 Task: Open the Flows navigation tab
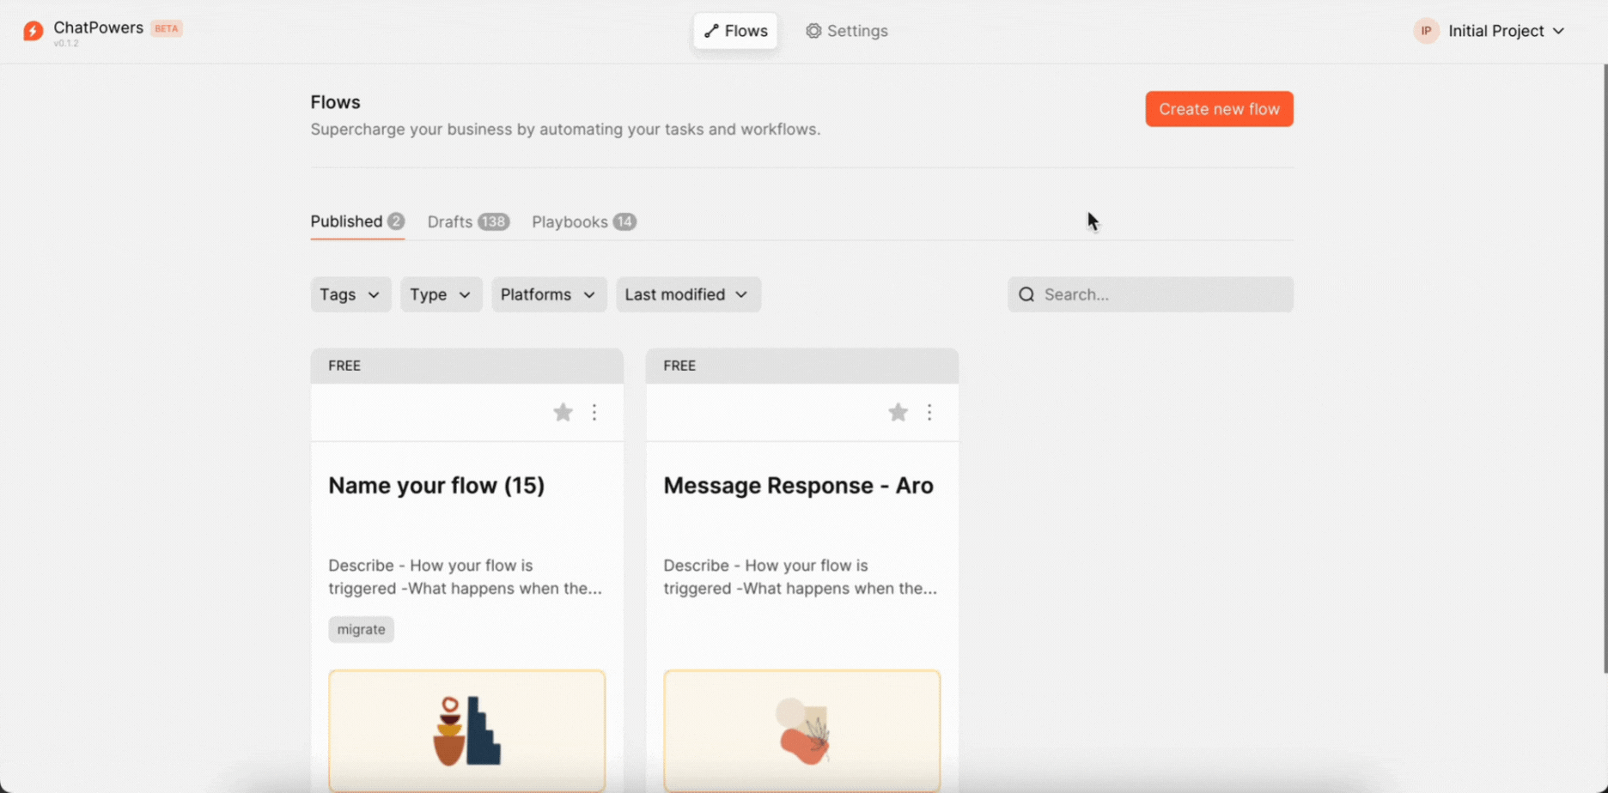click(735, 31)
